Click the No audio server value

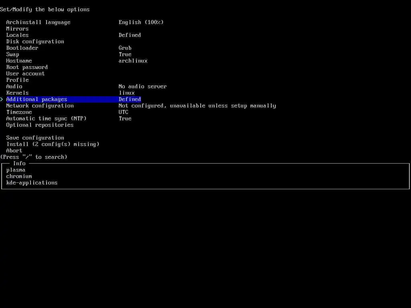tap(142, 87)
